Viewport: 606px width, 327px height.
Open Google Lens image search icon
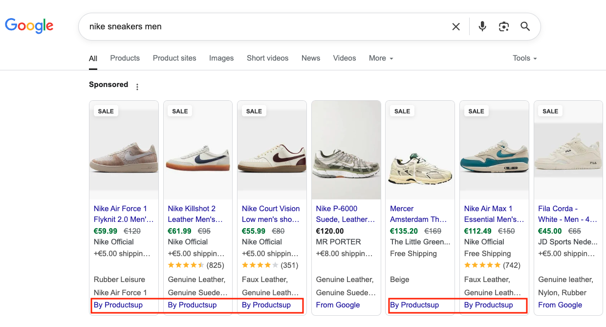pos(504,26)
